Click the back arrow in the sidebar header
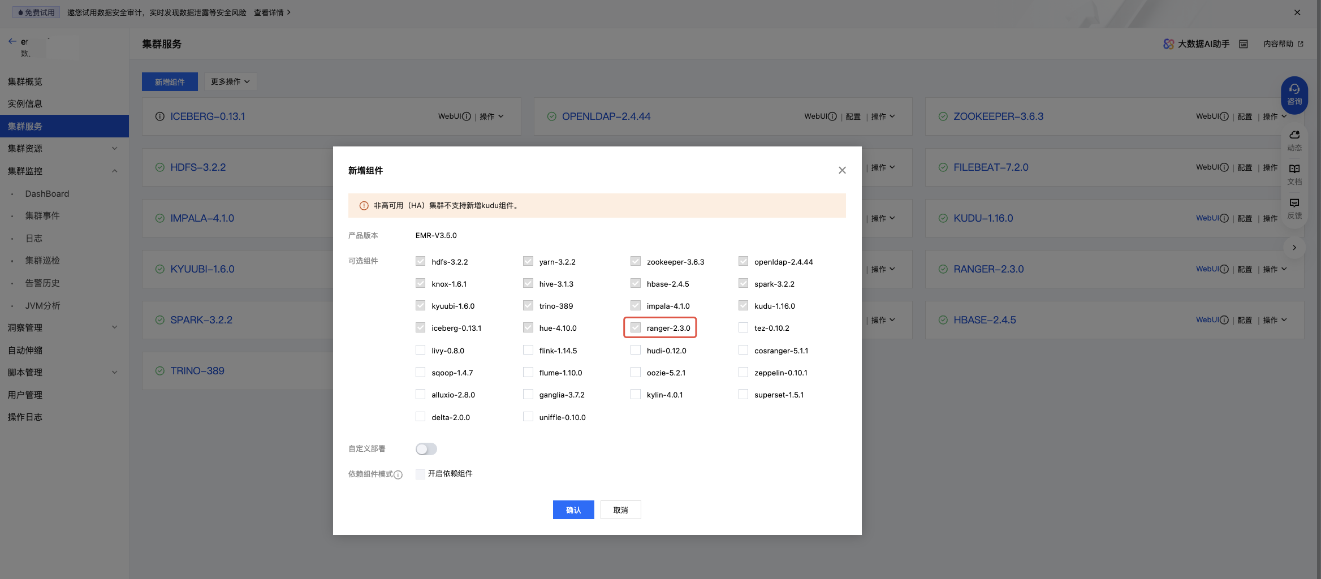This screenshot has width=1321, height=579. [12, 41]
